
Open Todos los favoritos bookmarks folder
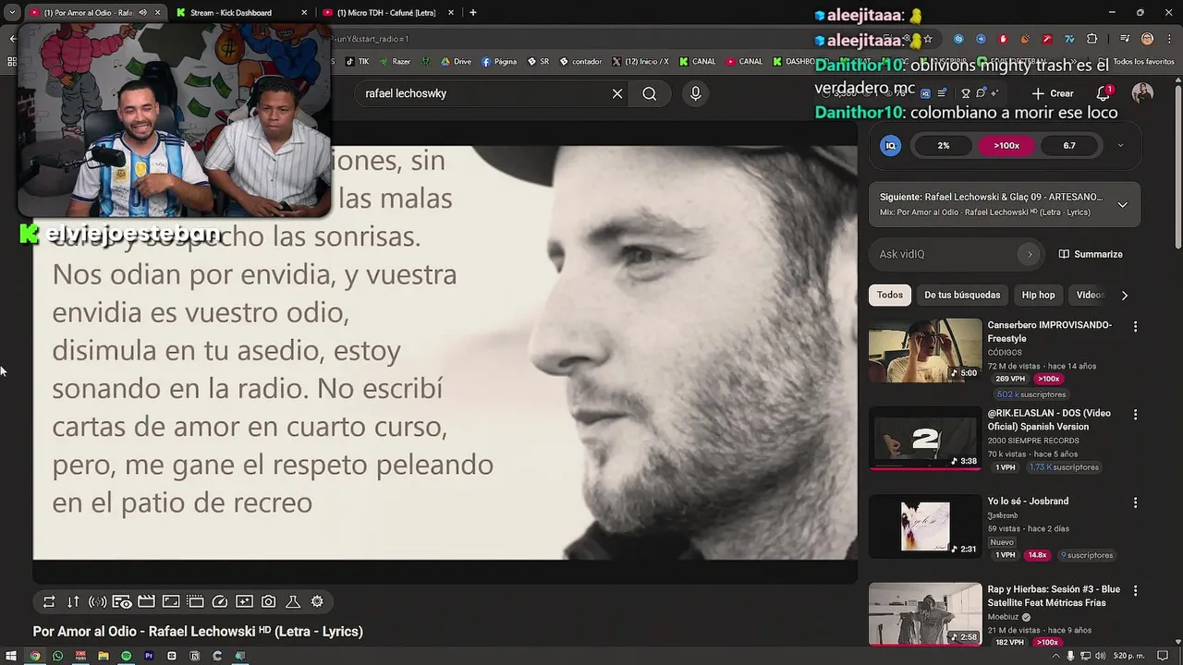(1137, 62)
